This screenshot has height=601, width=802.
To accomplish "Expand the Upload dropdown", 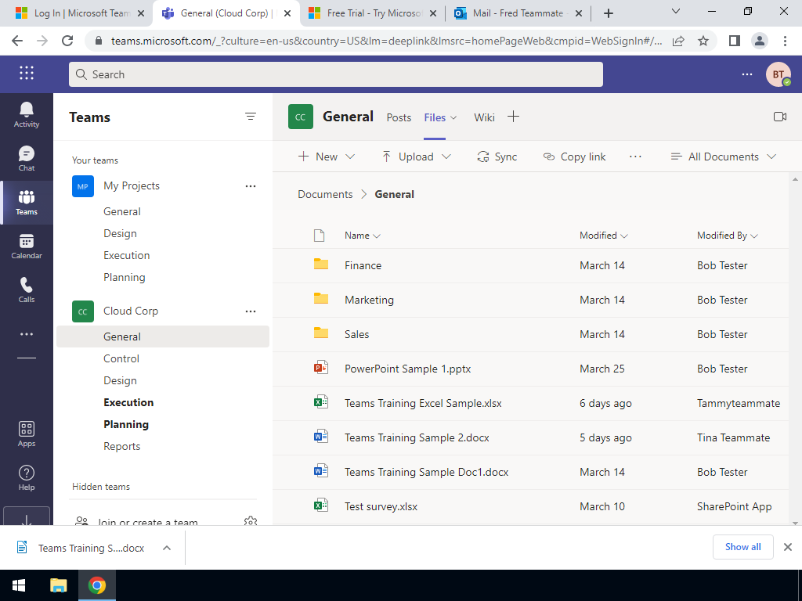I will [x=446, y=157].
